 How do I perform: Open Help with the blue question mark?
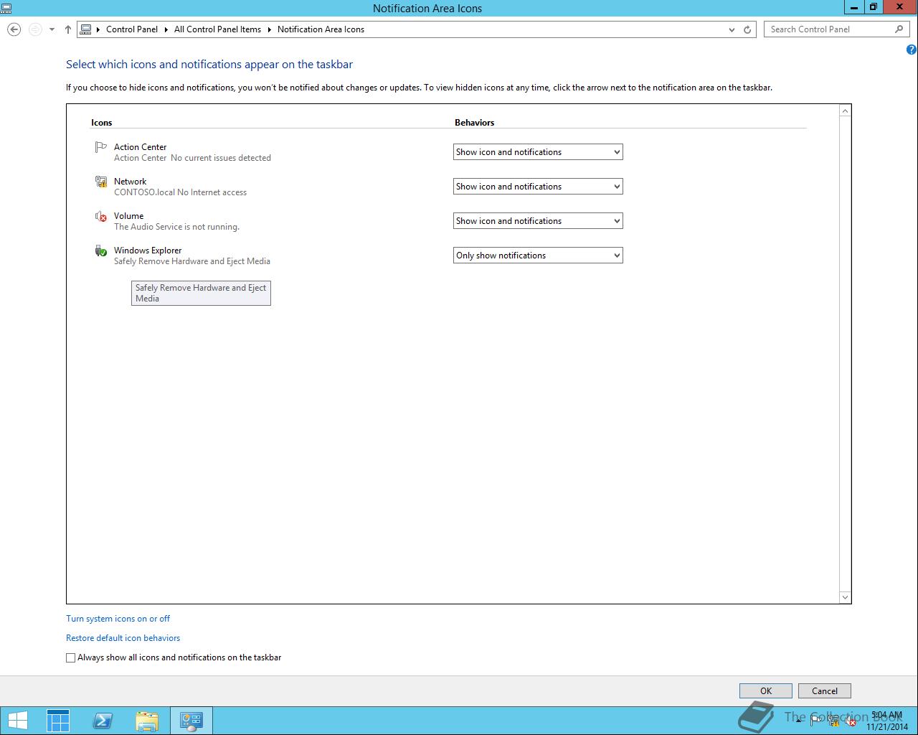click(x=912, y=50)
